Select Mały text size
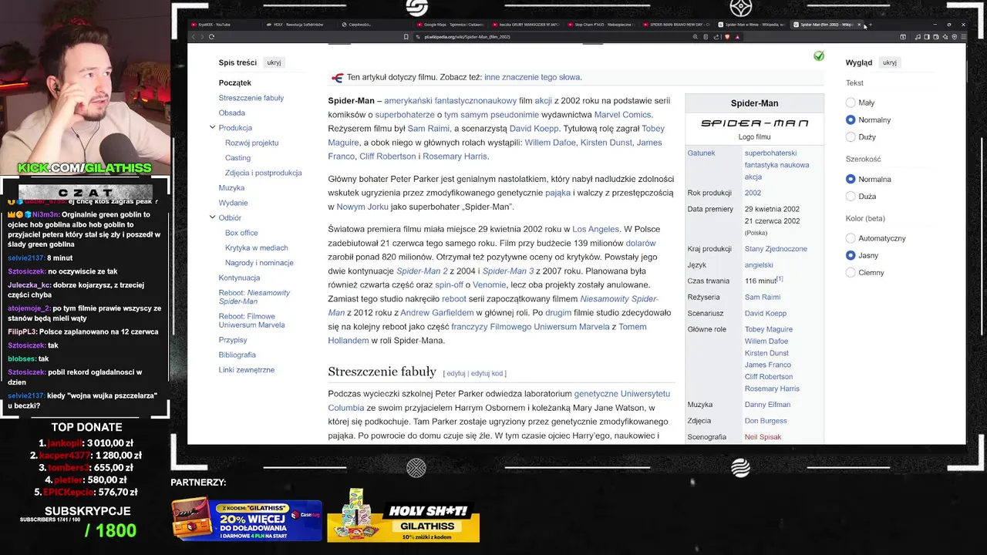Screen dimensions: 987x555 [851, 103]
